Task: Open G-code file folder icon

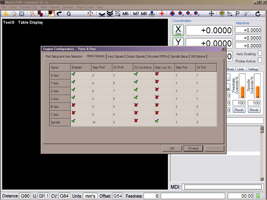Action: 6,14
